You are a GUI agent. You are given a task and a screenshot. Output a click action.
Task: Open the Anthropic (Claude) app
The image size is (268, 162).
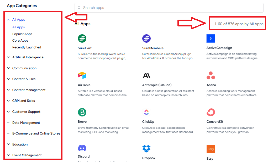(146, 75)
